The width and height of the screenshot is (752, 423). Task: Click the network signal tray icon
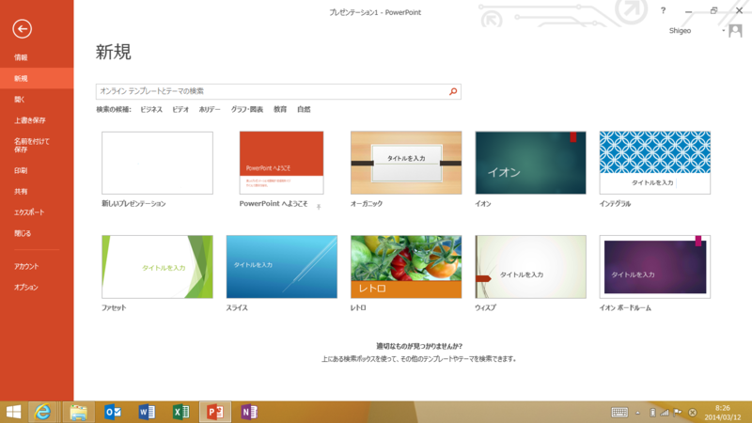click(665, 413)
